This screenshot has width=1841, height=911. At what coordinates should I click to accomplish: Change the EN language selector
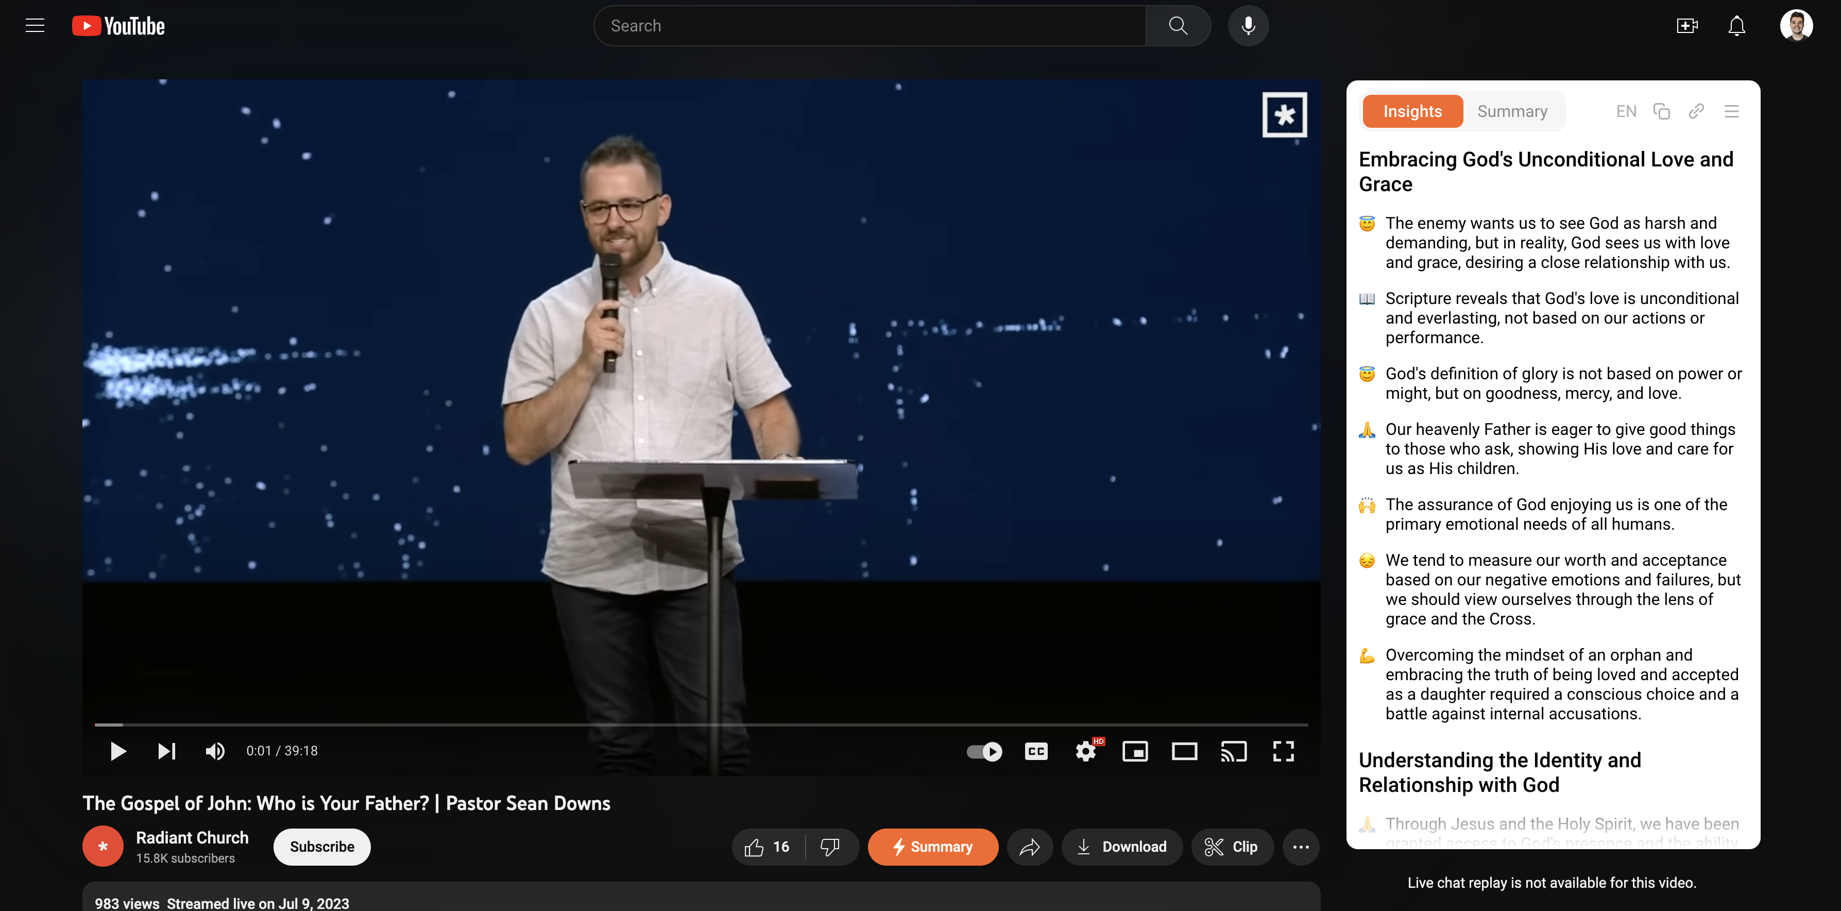pyautogui.click(x=1626, y=111)
